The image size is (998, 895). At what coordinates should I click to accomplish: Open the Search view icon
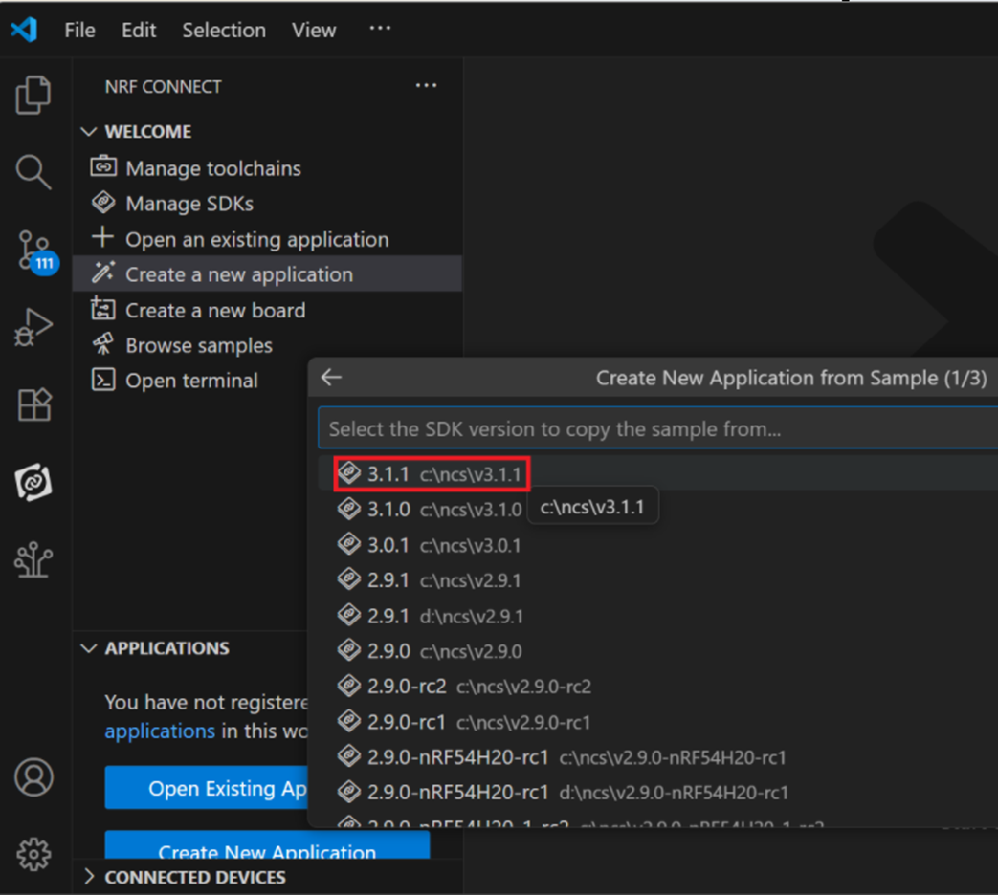coord(33,172)
